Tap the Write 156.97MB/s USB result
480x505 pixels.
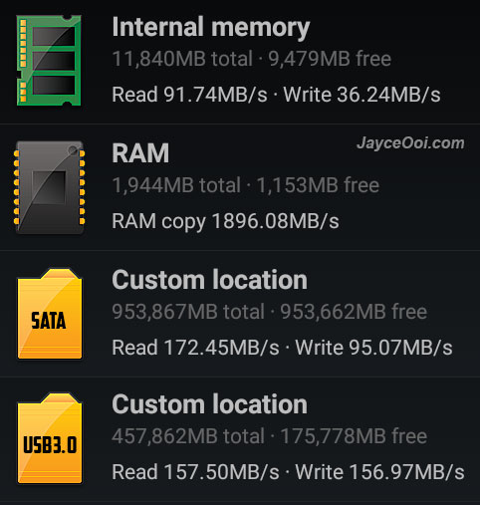379,472
